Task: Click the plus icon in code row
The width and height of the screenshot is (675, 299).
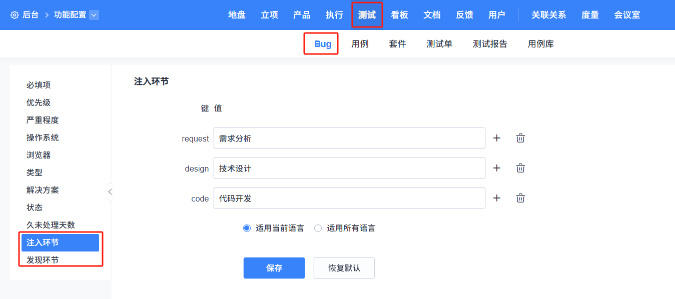Action: coord(497,198)
